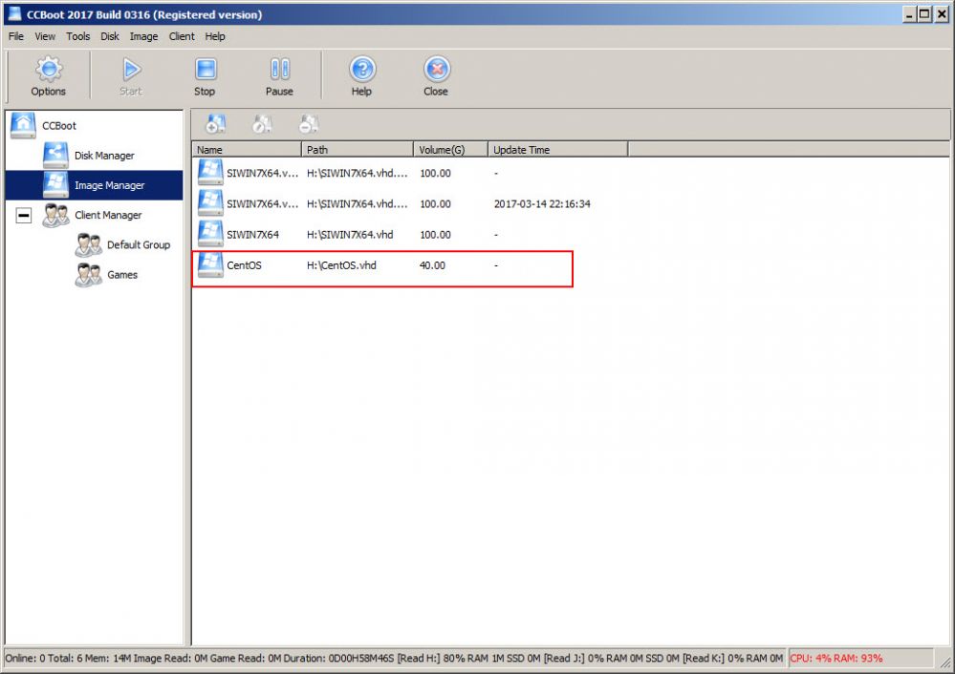Image resolution: width=955 pixels, height=674 pixels.
Task: Open the Default Group client group
Action: pyautogui.click(x=139, y=245)
